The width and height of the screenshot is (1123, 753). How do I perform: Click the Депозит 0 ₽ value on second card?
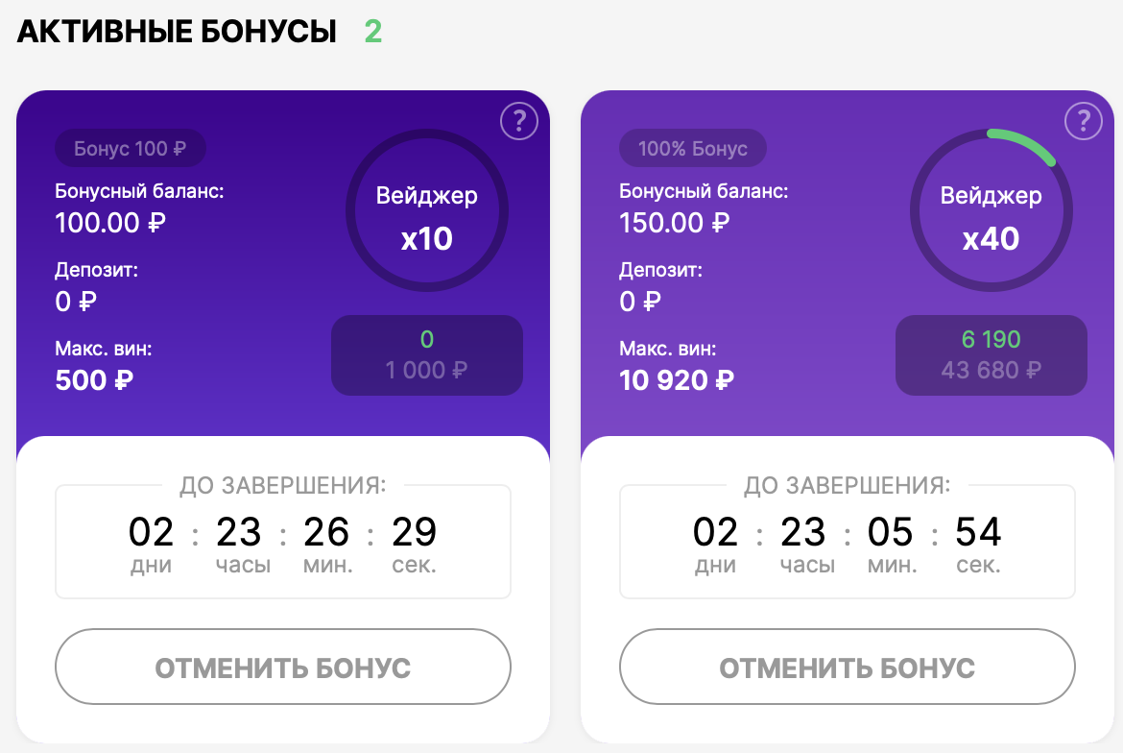pyautogui.click(x=640, y=302)
